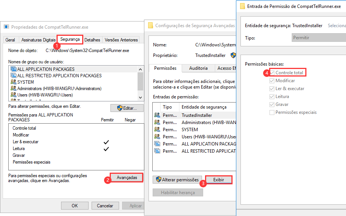The width and height of the screenshot is (346, 216).
Task: Click the Avançadas button
Action: (x=127, y=178)
